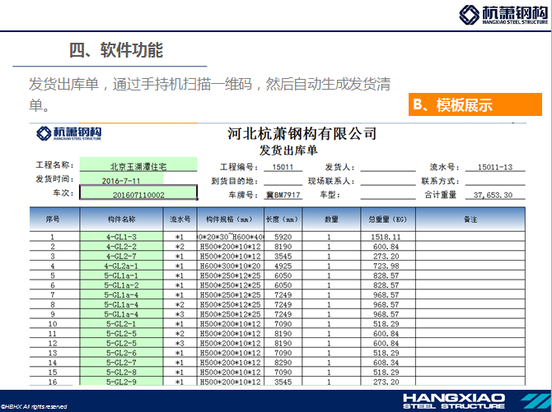This screenshot has width=552, height=412.
Task: Click the 杭萧钢构 logo on the form header
Action: click(x=68, y=133)
